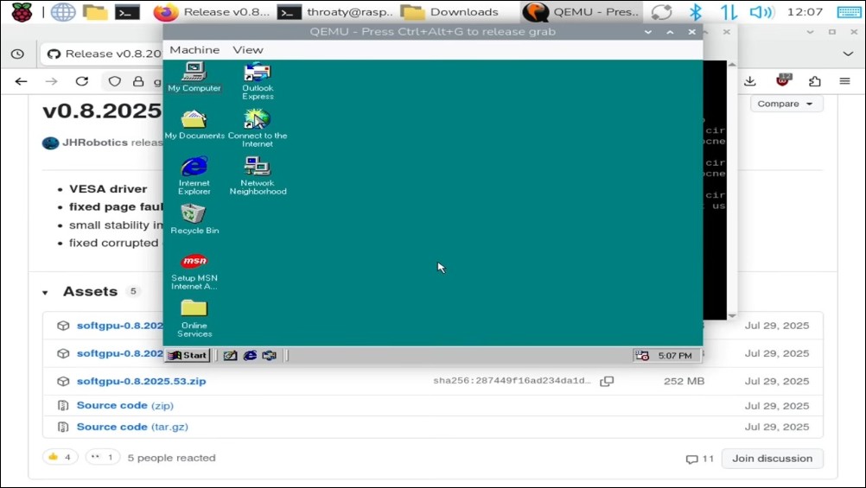Open the 11 comments link

coord(700,459)
